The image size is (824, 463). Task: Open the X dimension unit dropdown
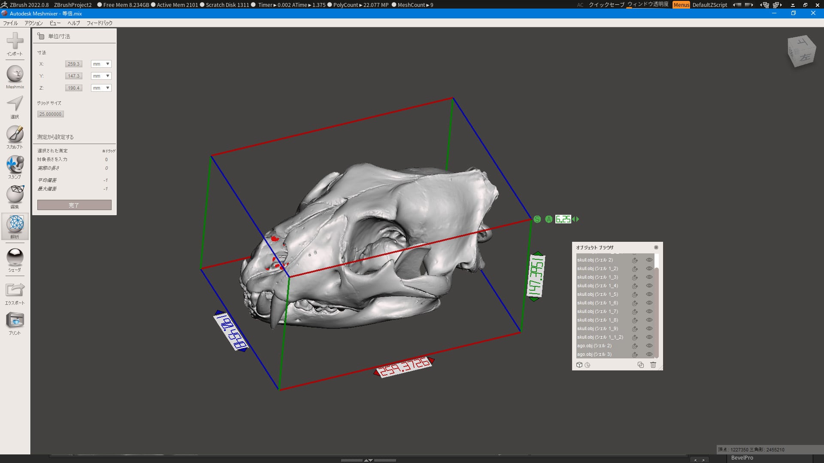101,64
